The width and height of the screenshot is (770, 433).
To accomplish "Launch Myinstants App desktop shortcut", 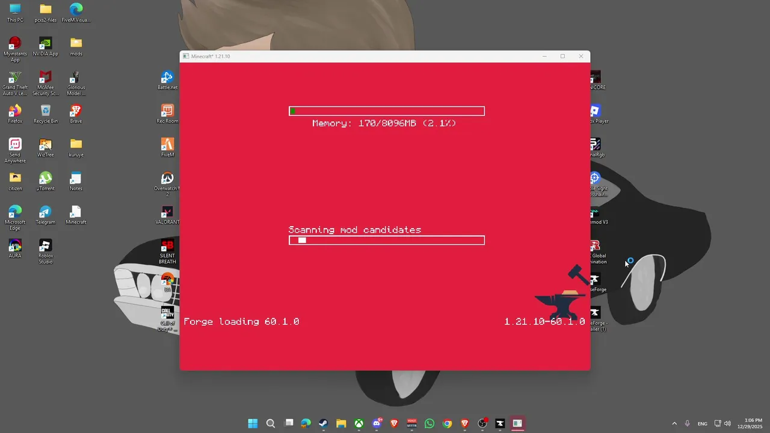I will 15,49.
